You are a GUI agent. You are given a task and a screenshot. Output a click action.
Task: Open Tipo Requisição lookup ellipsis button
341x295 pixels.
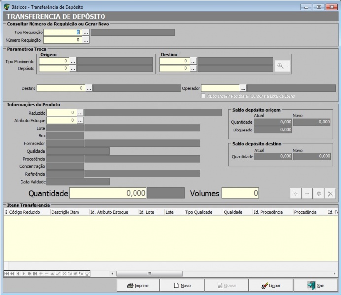pos(85,32)
